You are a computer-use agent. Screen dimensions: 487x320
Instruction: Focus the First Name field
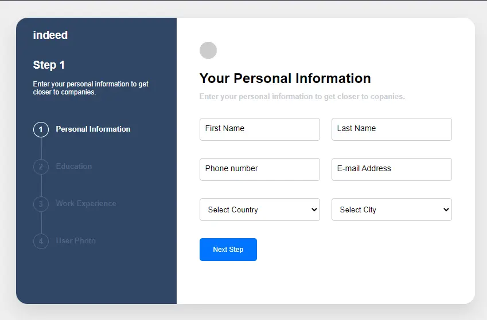click(x=260, y=129)
